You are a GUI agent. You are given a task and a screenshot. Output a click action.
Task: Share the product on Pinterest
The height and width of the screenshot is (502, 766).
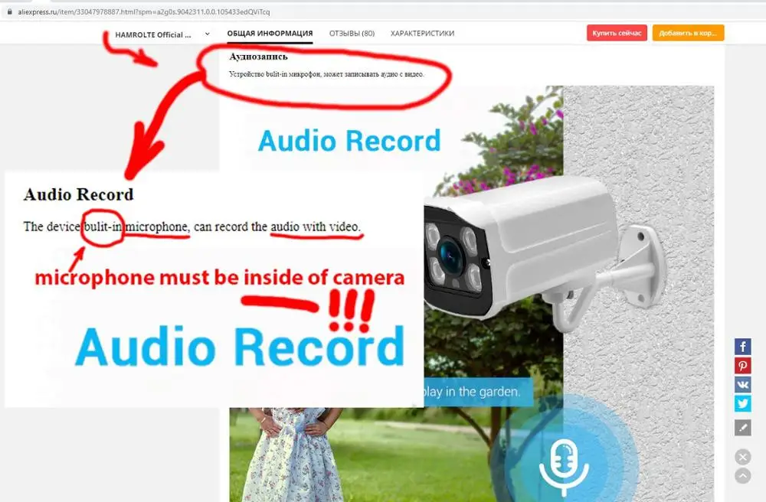(x=742, y=366)
